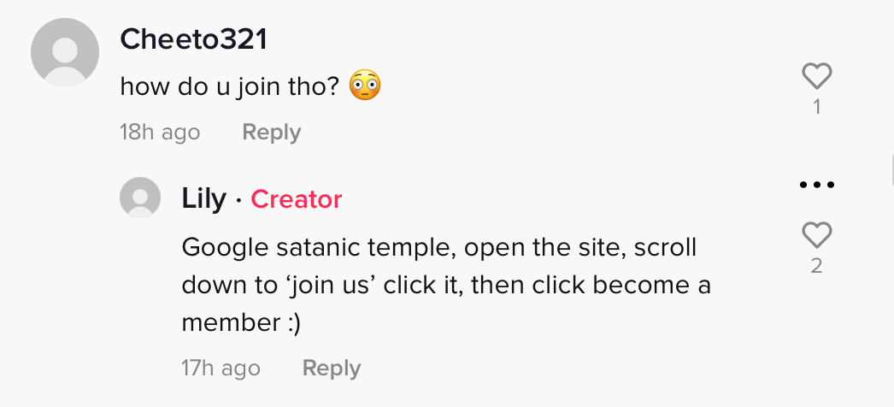Open Lily's small profile avatar
The height and width of the screenshot is (407, 894).
tap(139, 198)
